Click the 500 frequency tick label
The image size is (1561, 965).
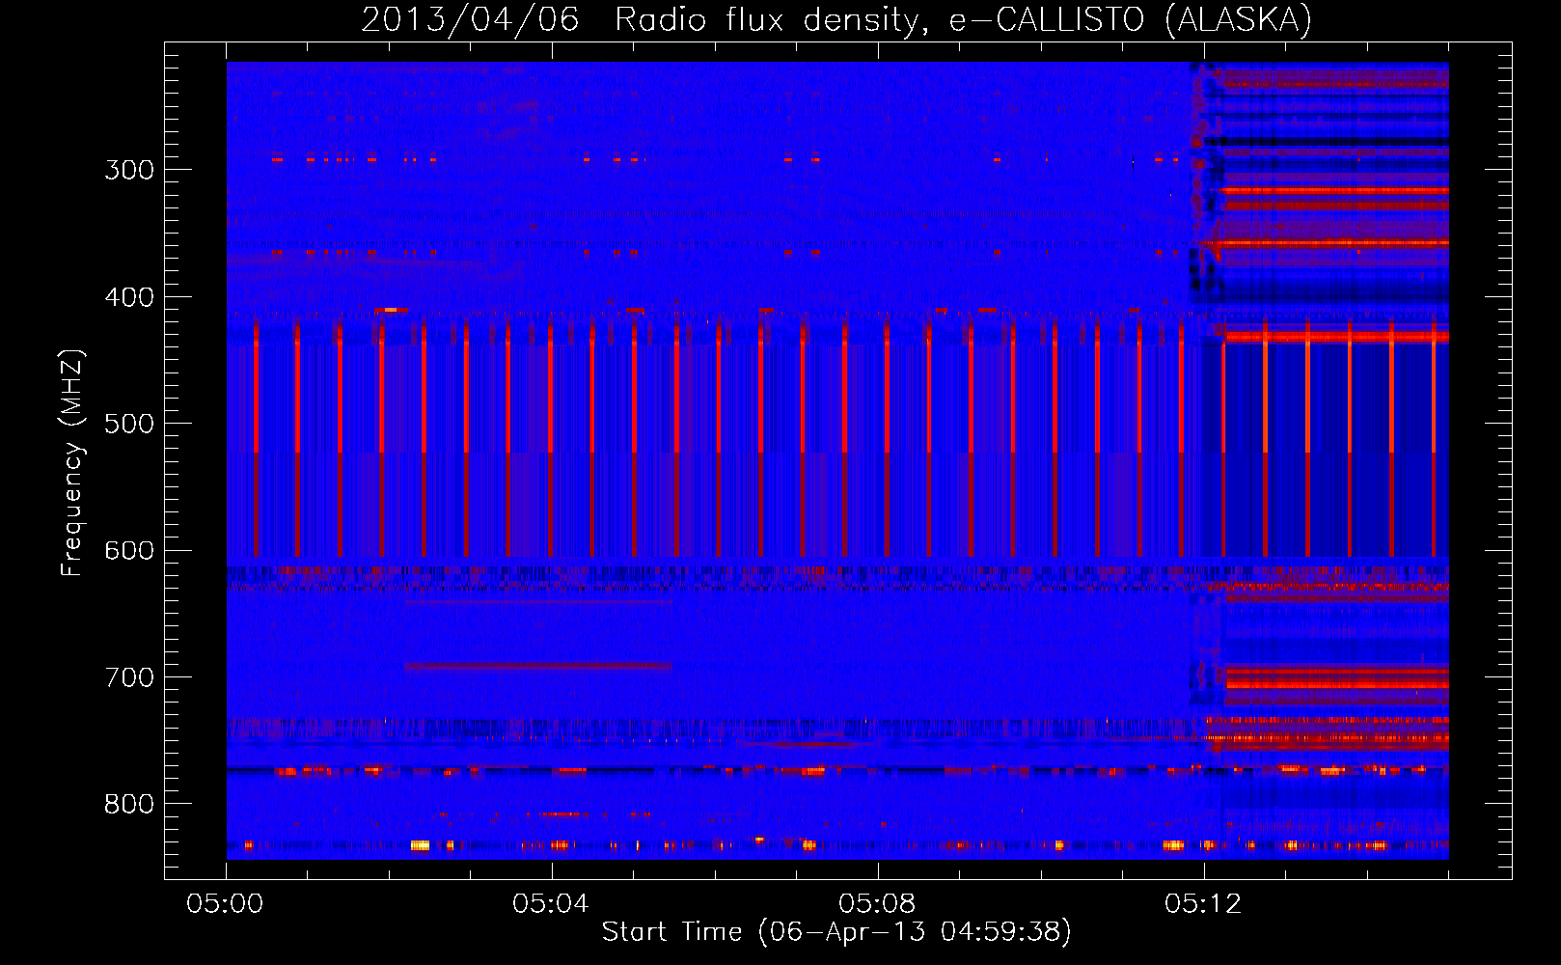coord(129,424)
